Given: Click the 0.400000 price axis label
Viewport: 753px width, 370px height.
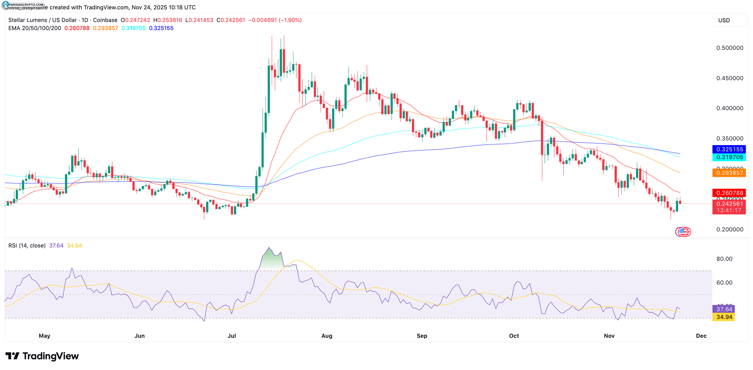Looking at the screenshot, I should pyautogui.click(x=730, y=108).
